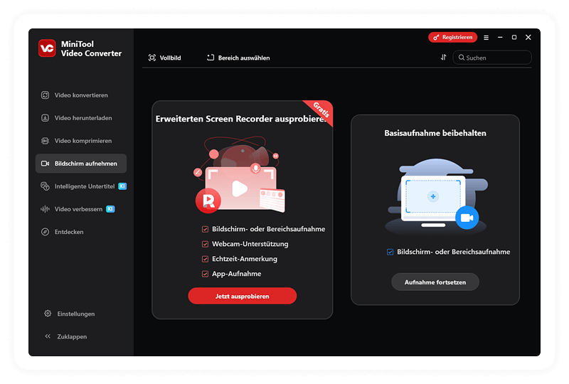Click the MiniTool Video Converter logo icon
The width and height of the screenshot is (569, 384).
[47, 48]
